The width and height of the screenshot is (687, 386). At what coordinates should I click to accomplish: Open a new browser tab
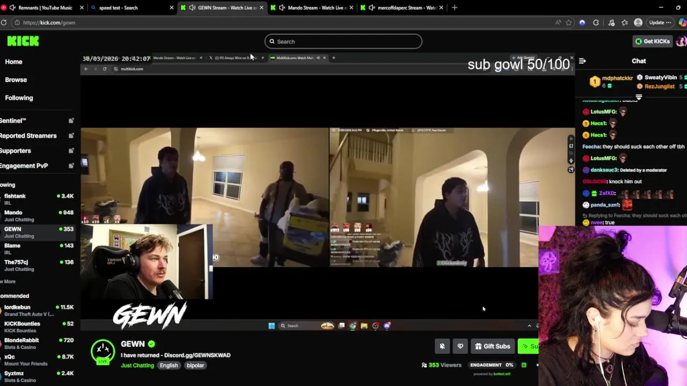point(455,8)
